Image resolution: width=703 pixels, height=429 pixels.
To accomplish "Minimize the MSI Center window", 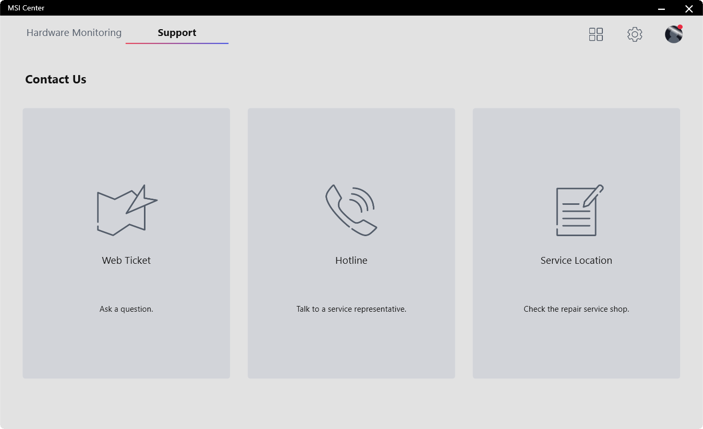I will [661, 8].
